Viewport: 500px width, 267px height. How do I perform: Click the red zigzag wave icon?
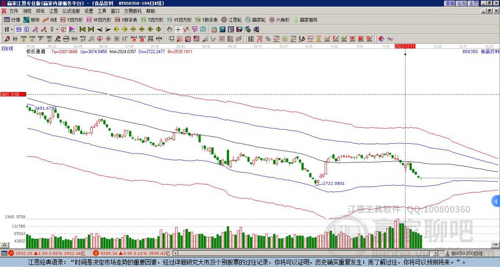click(x=186, y=30)
